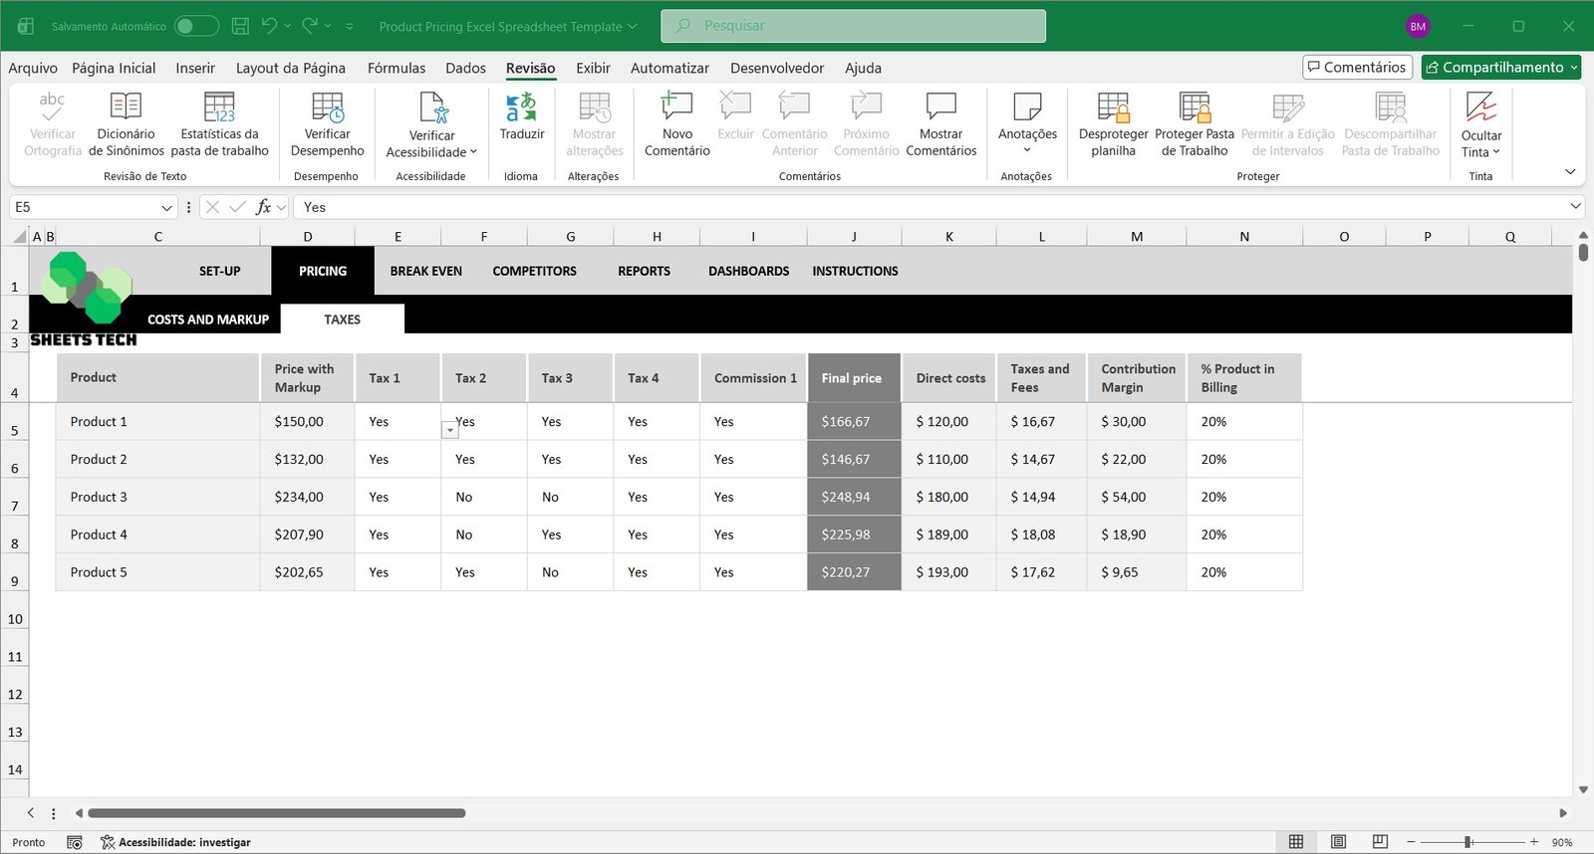
Task: Click Permitir a Edição de Intervalos
Action: [1287, 123]
